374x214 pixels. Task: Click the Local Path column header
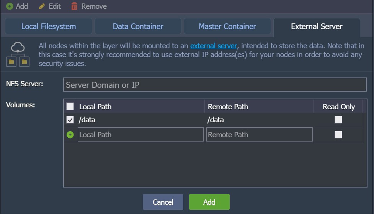click(x=140, y=107)
